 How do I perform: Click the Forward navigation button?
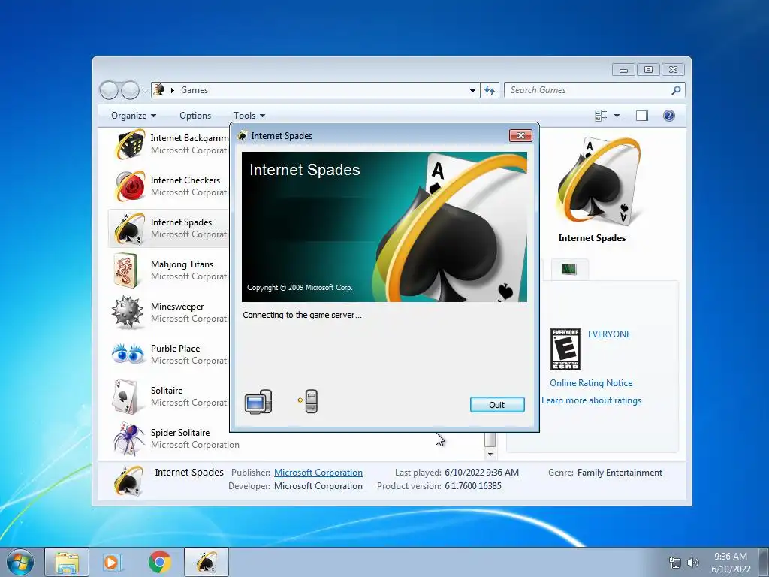pos(130,90)
